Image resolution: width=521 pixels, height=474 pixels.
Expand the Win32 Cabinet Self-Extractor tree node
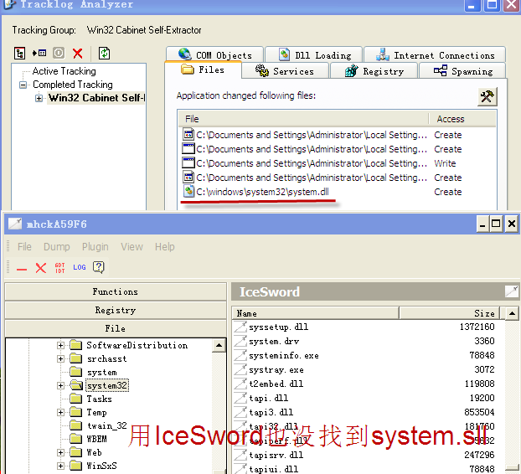point(39,99)
